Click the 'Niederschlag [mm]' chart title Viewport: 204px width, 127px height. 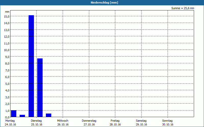click(x=104, y=3)
